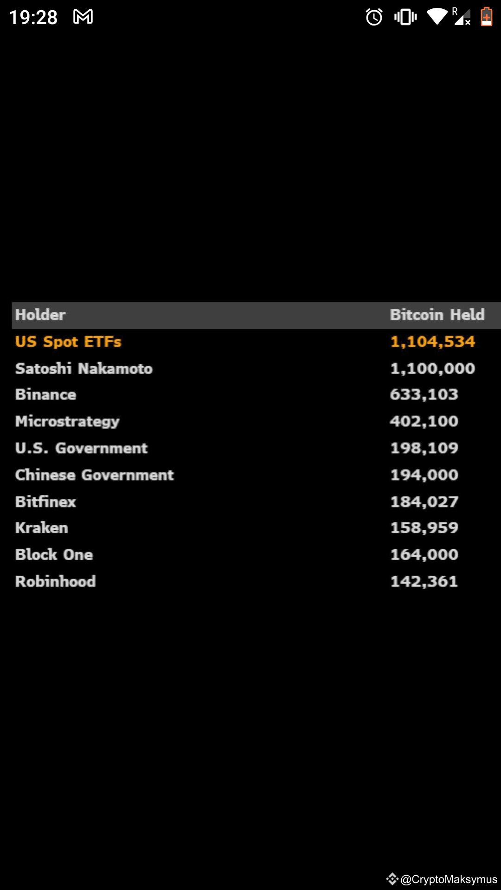Tap the Wi-Fi signal icon

click(x=437, y=17)
